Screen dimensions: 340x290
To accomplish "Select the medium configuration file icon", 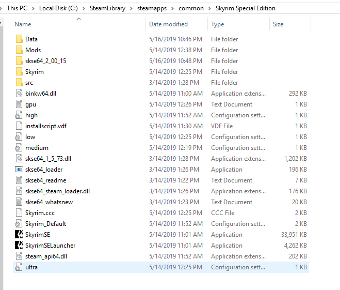I will (x=19, y=148).
